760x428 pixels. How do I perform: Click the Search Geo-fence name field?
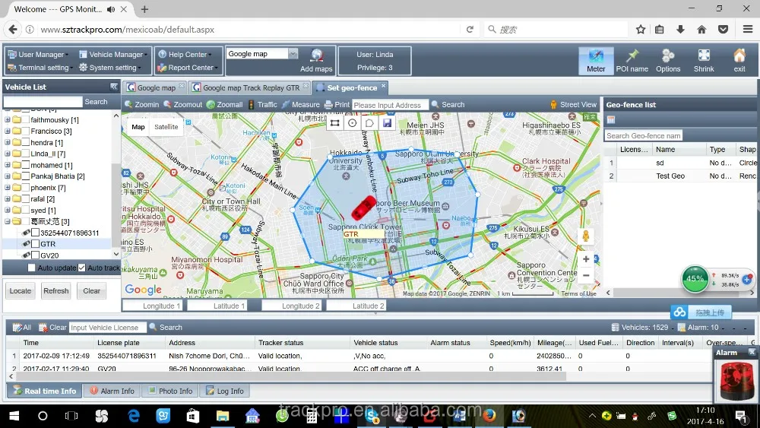[x=644, y=136]
